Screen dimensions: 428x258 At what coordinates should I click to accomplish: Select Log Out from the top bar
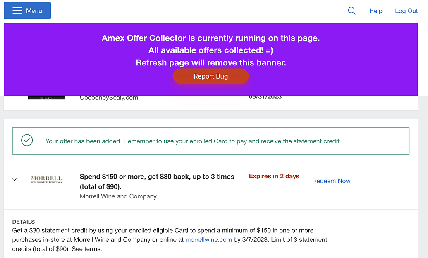(406, 11)
